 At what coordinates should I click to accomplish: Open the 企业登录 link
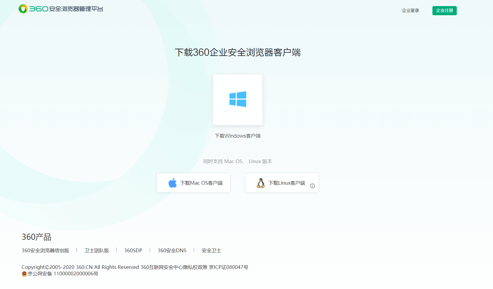pyautogui.click(x=411, y=10)
